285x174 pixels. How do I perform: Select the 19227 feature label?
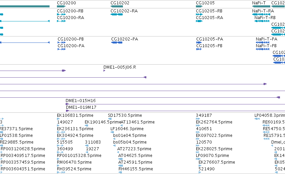[x=92, y=149]
